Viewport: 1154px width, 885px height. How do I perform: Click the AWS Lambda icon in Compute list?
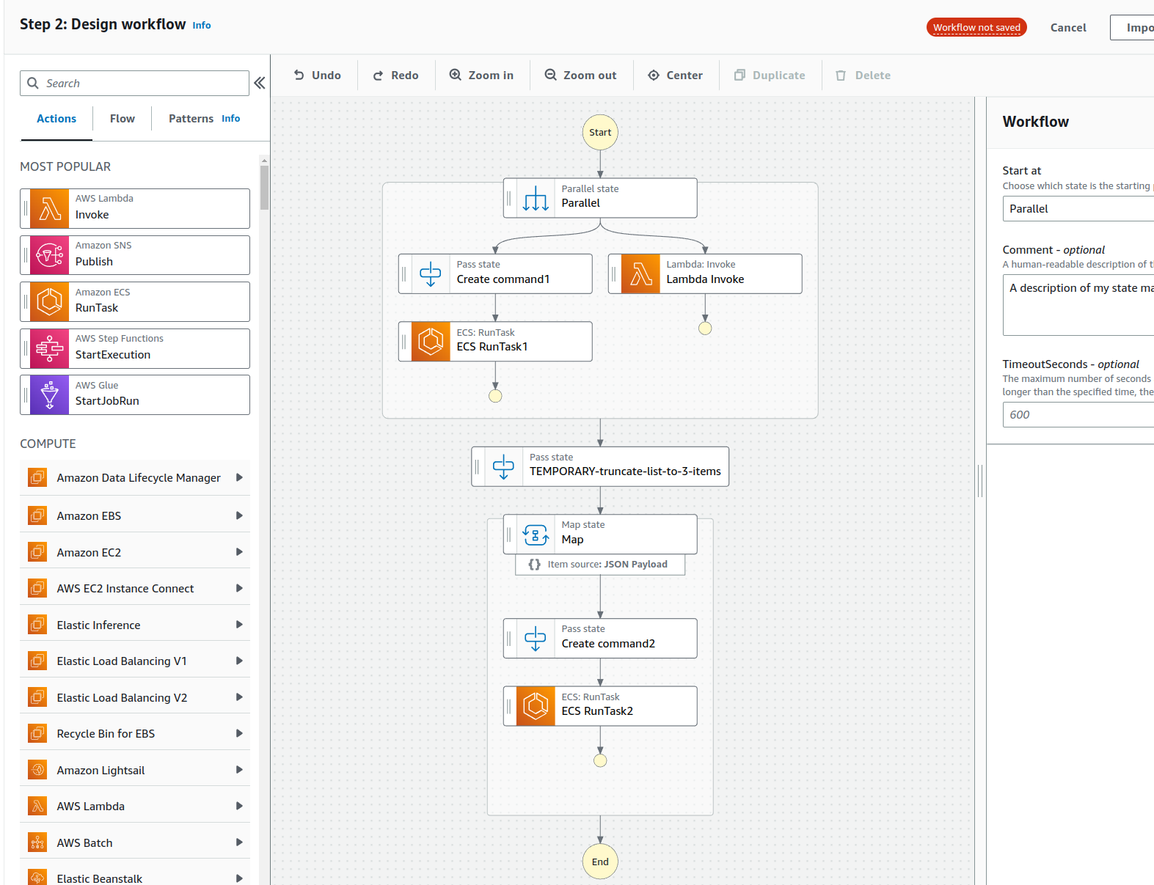click(37, 806)
